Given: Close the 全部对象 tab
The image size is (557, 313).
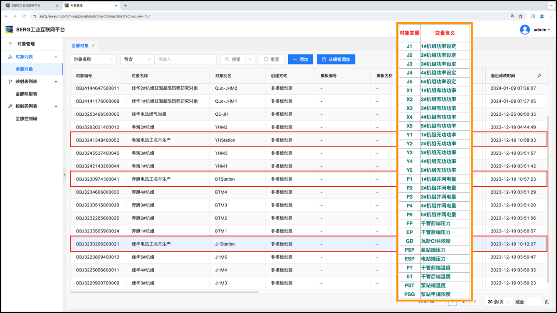Looking at the screenshot, I should 93,46.
